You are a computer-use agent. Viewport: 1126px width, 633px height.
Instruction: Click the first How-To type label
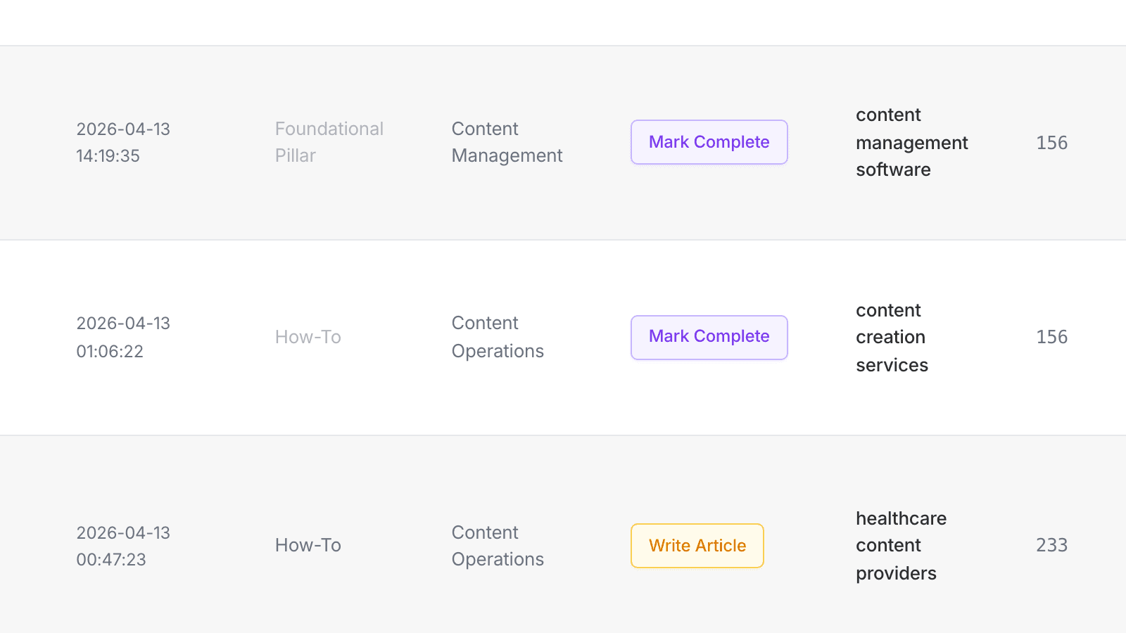(308, 337)
